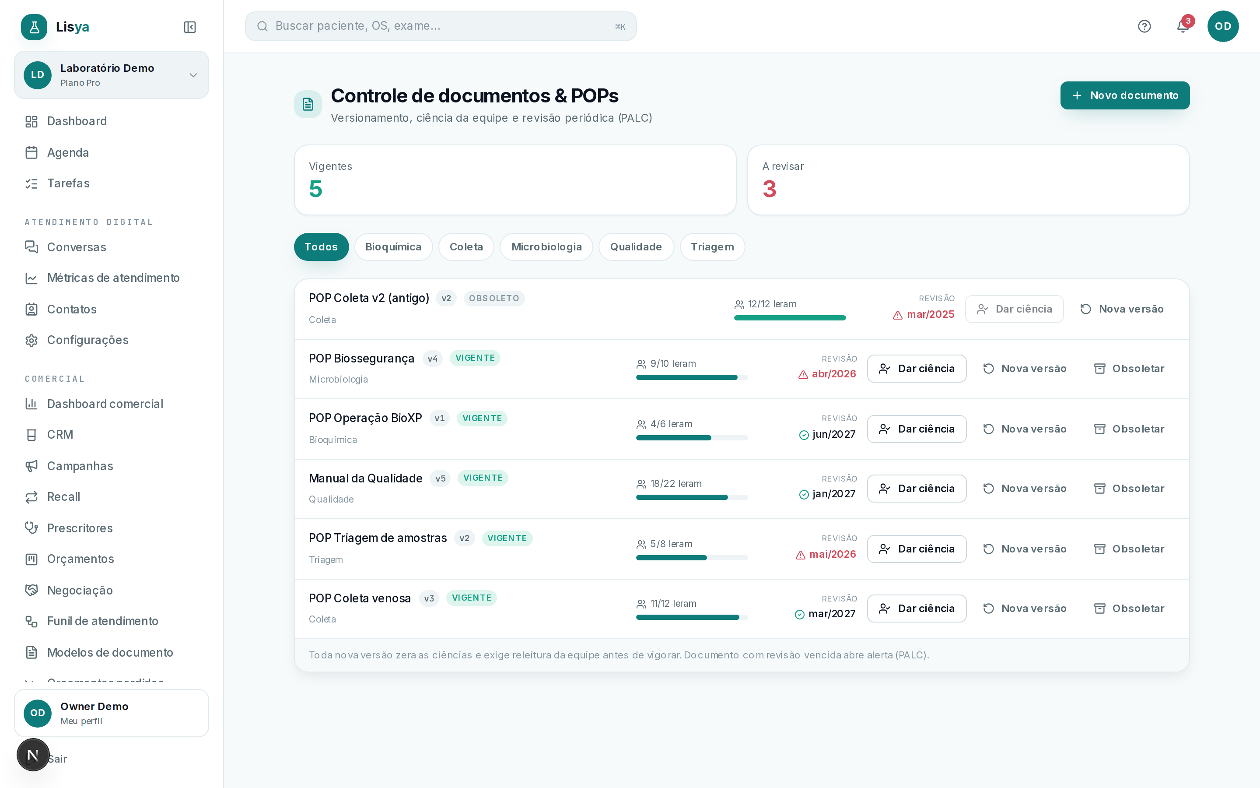Click Dar ciência for POP Operação BioXP
1260x788 pixels.
point(917,429)
